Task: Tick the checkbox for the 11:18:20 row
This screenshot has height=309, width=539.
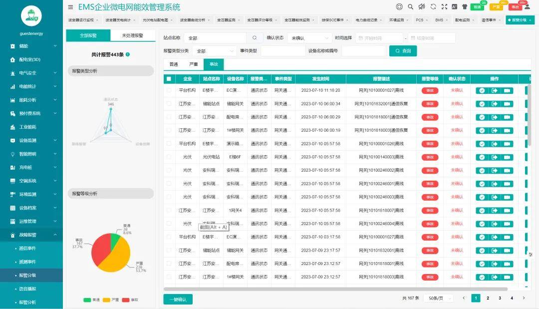Action: pos(169,90)
